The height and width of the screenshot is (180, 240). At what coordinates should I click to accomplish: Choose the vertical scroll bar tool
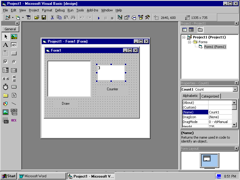pos(14,79)
